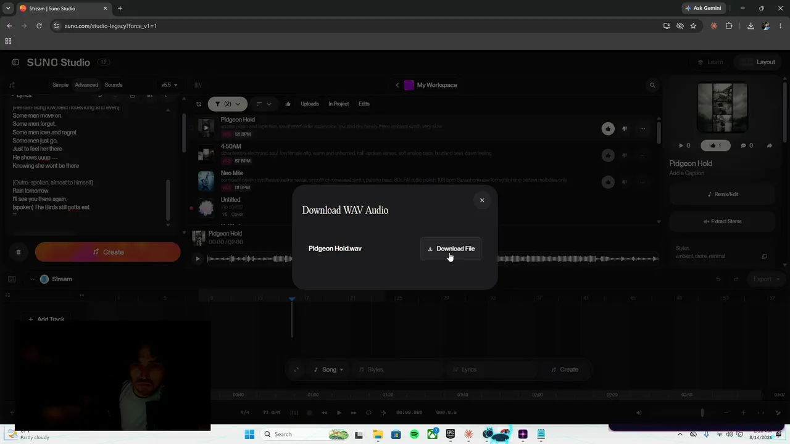
Task: Like the Pidgeon Hold song row
Action: coord(608,129)
